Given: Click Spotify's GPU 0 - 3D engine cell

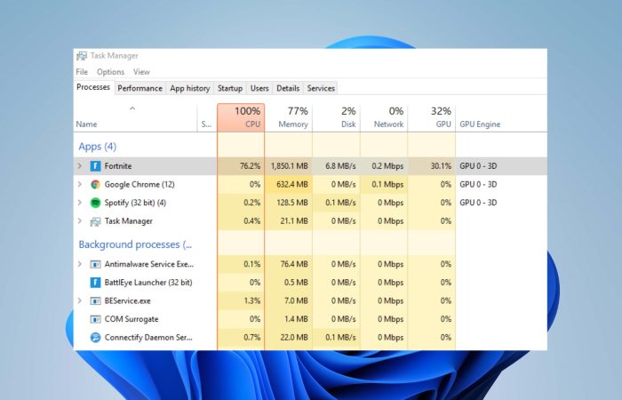Looking at the screenshot, I should click(x=478, y=203).
